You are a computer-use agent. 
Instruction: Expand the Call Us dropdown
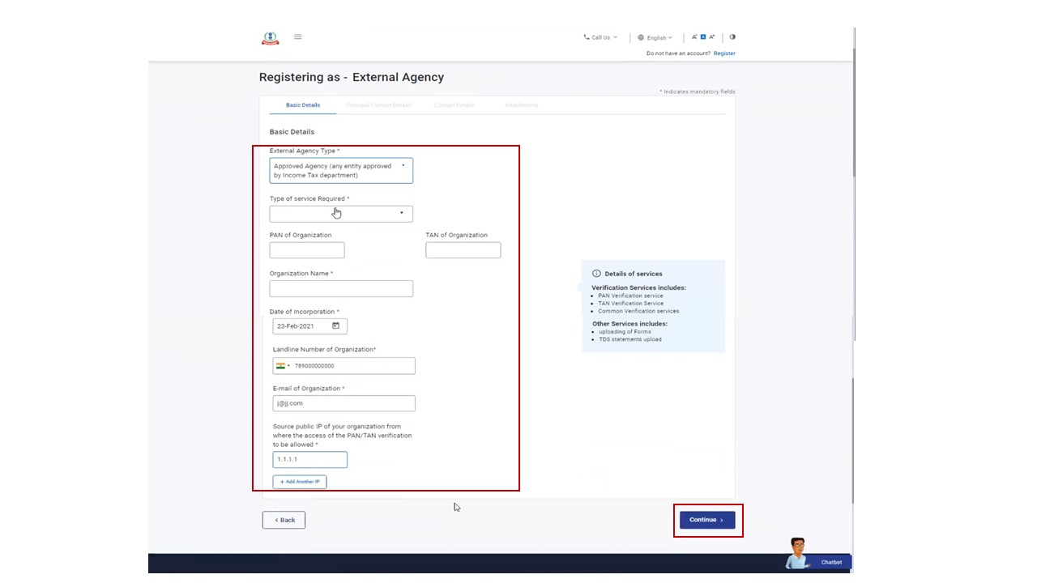coord(600,37)
